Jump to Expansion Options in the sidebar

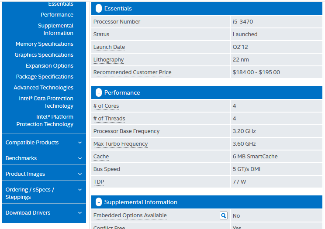pyautogui.click(x=49, y=66)
